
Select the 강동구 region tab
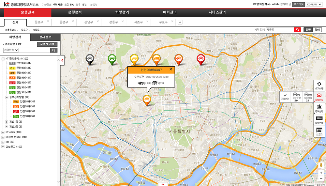coord(113,23)
